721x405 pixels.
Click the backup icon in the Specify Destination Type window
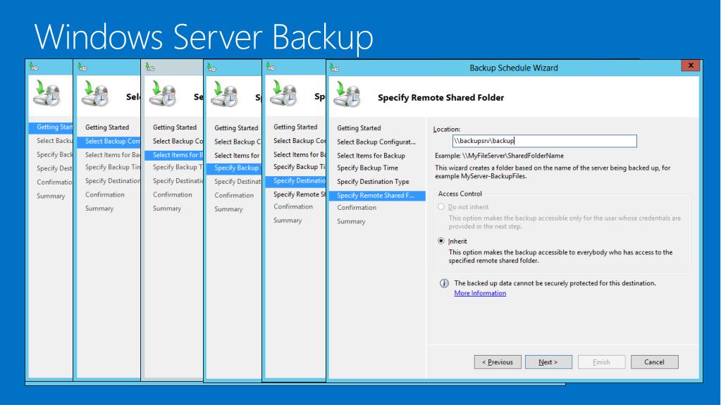point(284,93)
